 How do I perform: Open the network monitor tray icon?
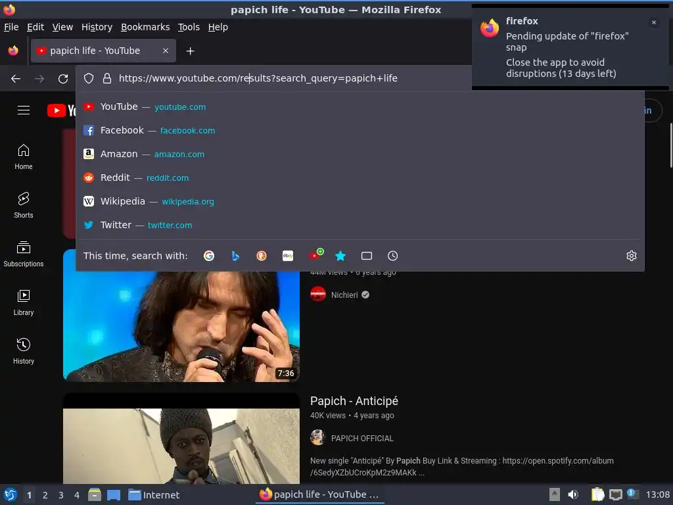point(616,494)
